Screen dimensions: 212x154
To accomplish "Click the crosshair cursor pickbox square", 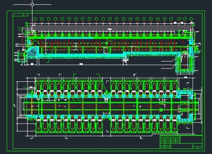I will coord(32,5).
